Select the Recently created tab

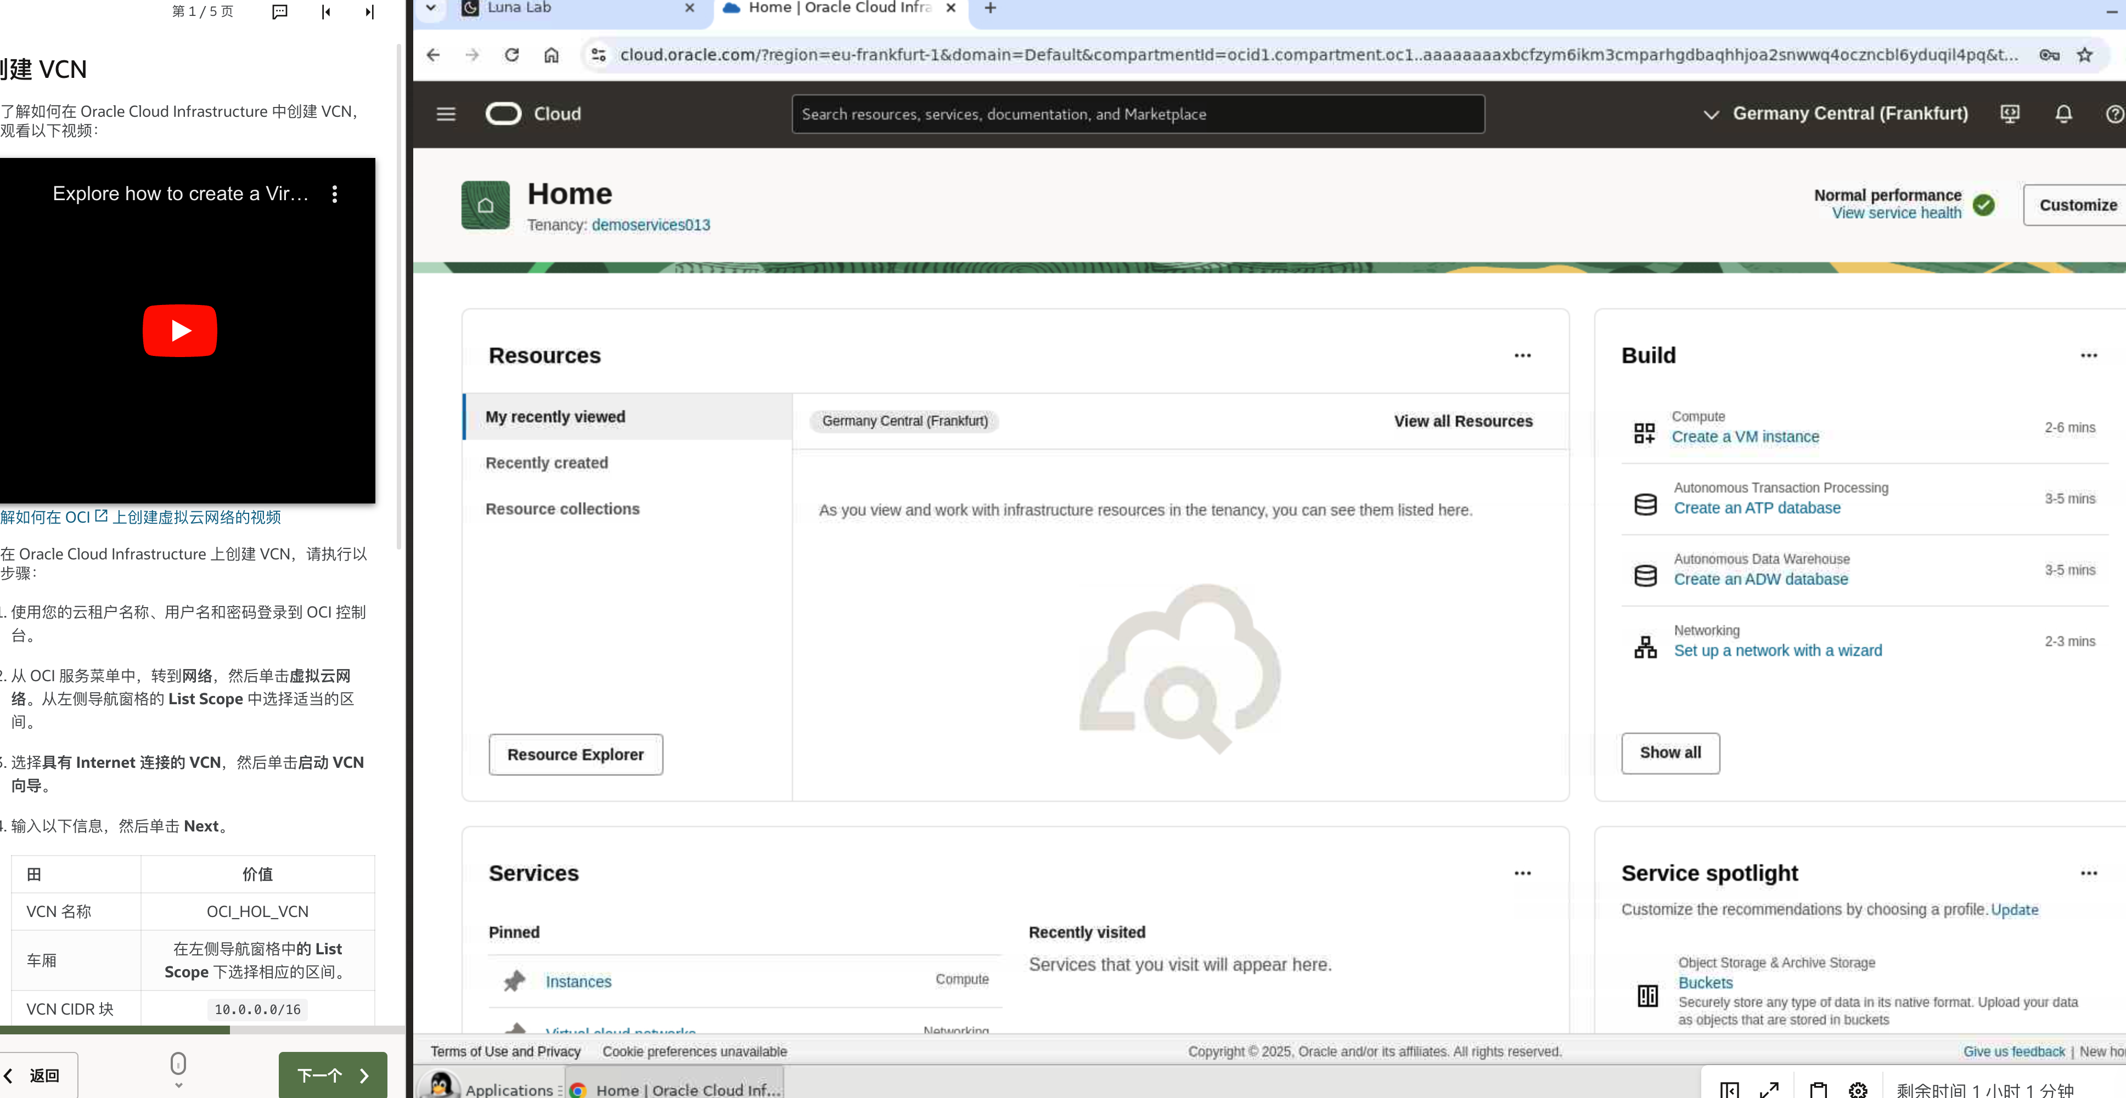[x=547, y=463]
